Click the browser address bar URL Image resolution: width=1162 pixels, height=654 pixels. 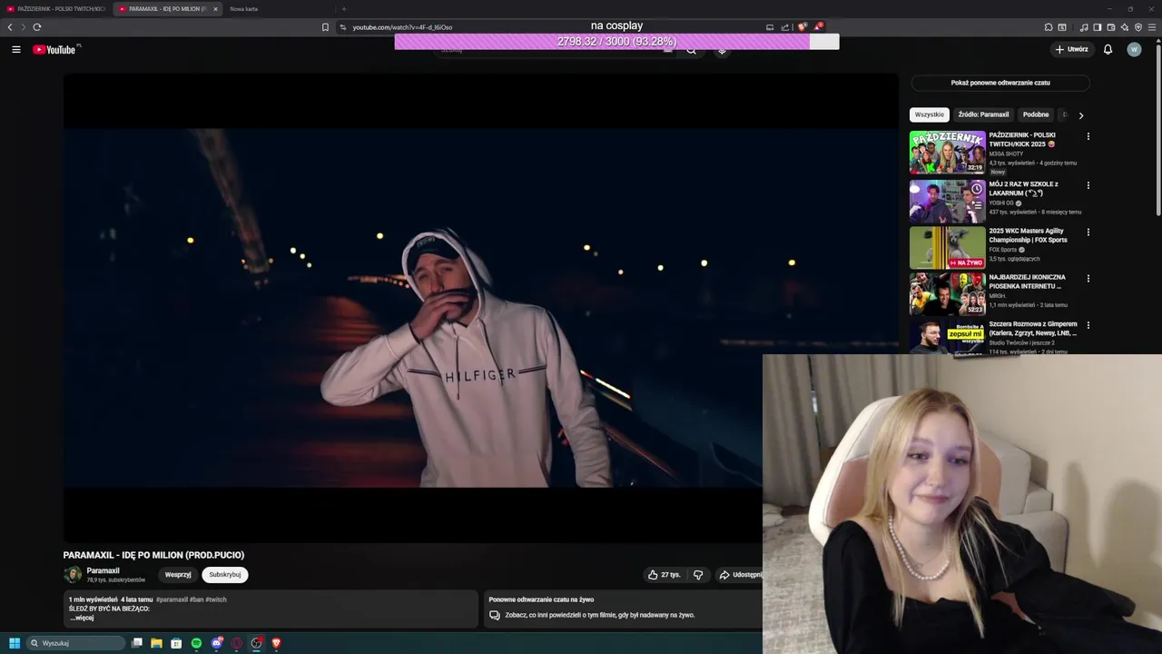pos(402,27)
